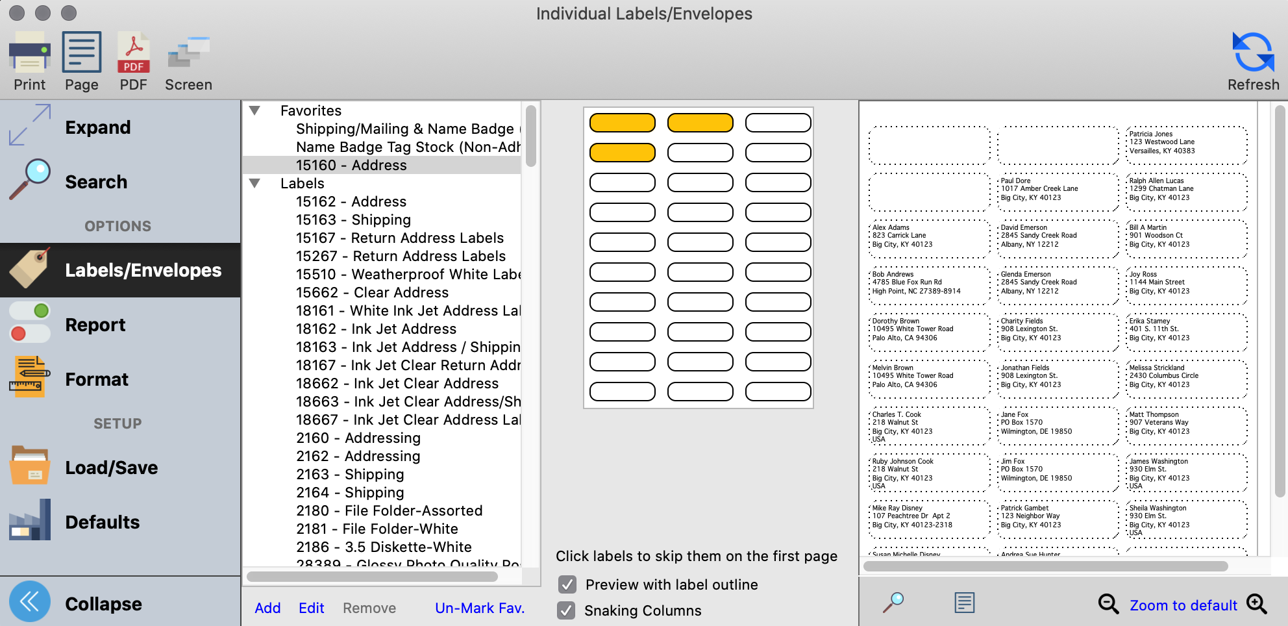Unskip yellow label in second row
The height and width of the screenshot is (626, 1288).
[x=622, y=153]
